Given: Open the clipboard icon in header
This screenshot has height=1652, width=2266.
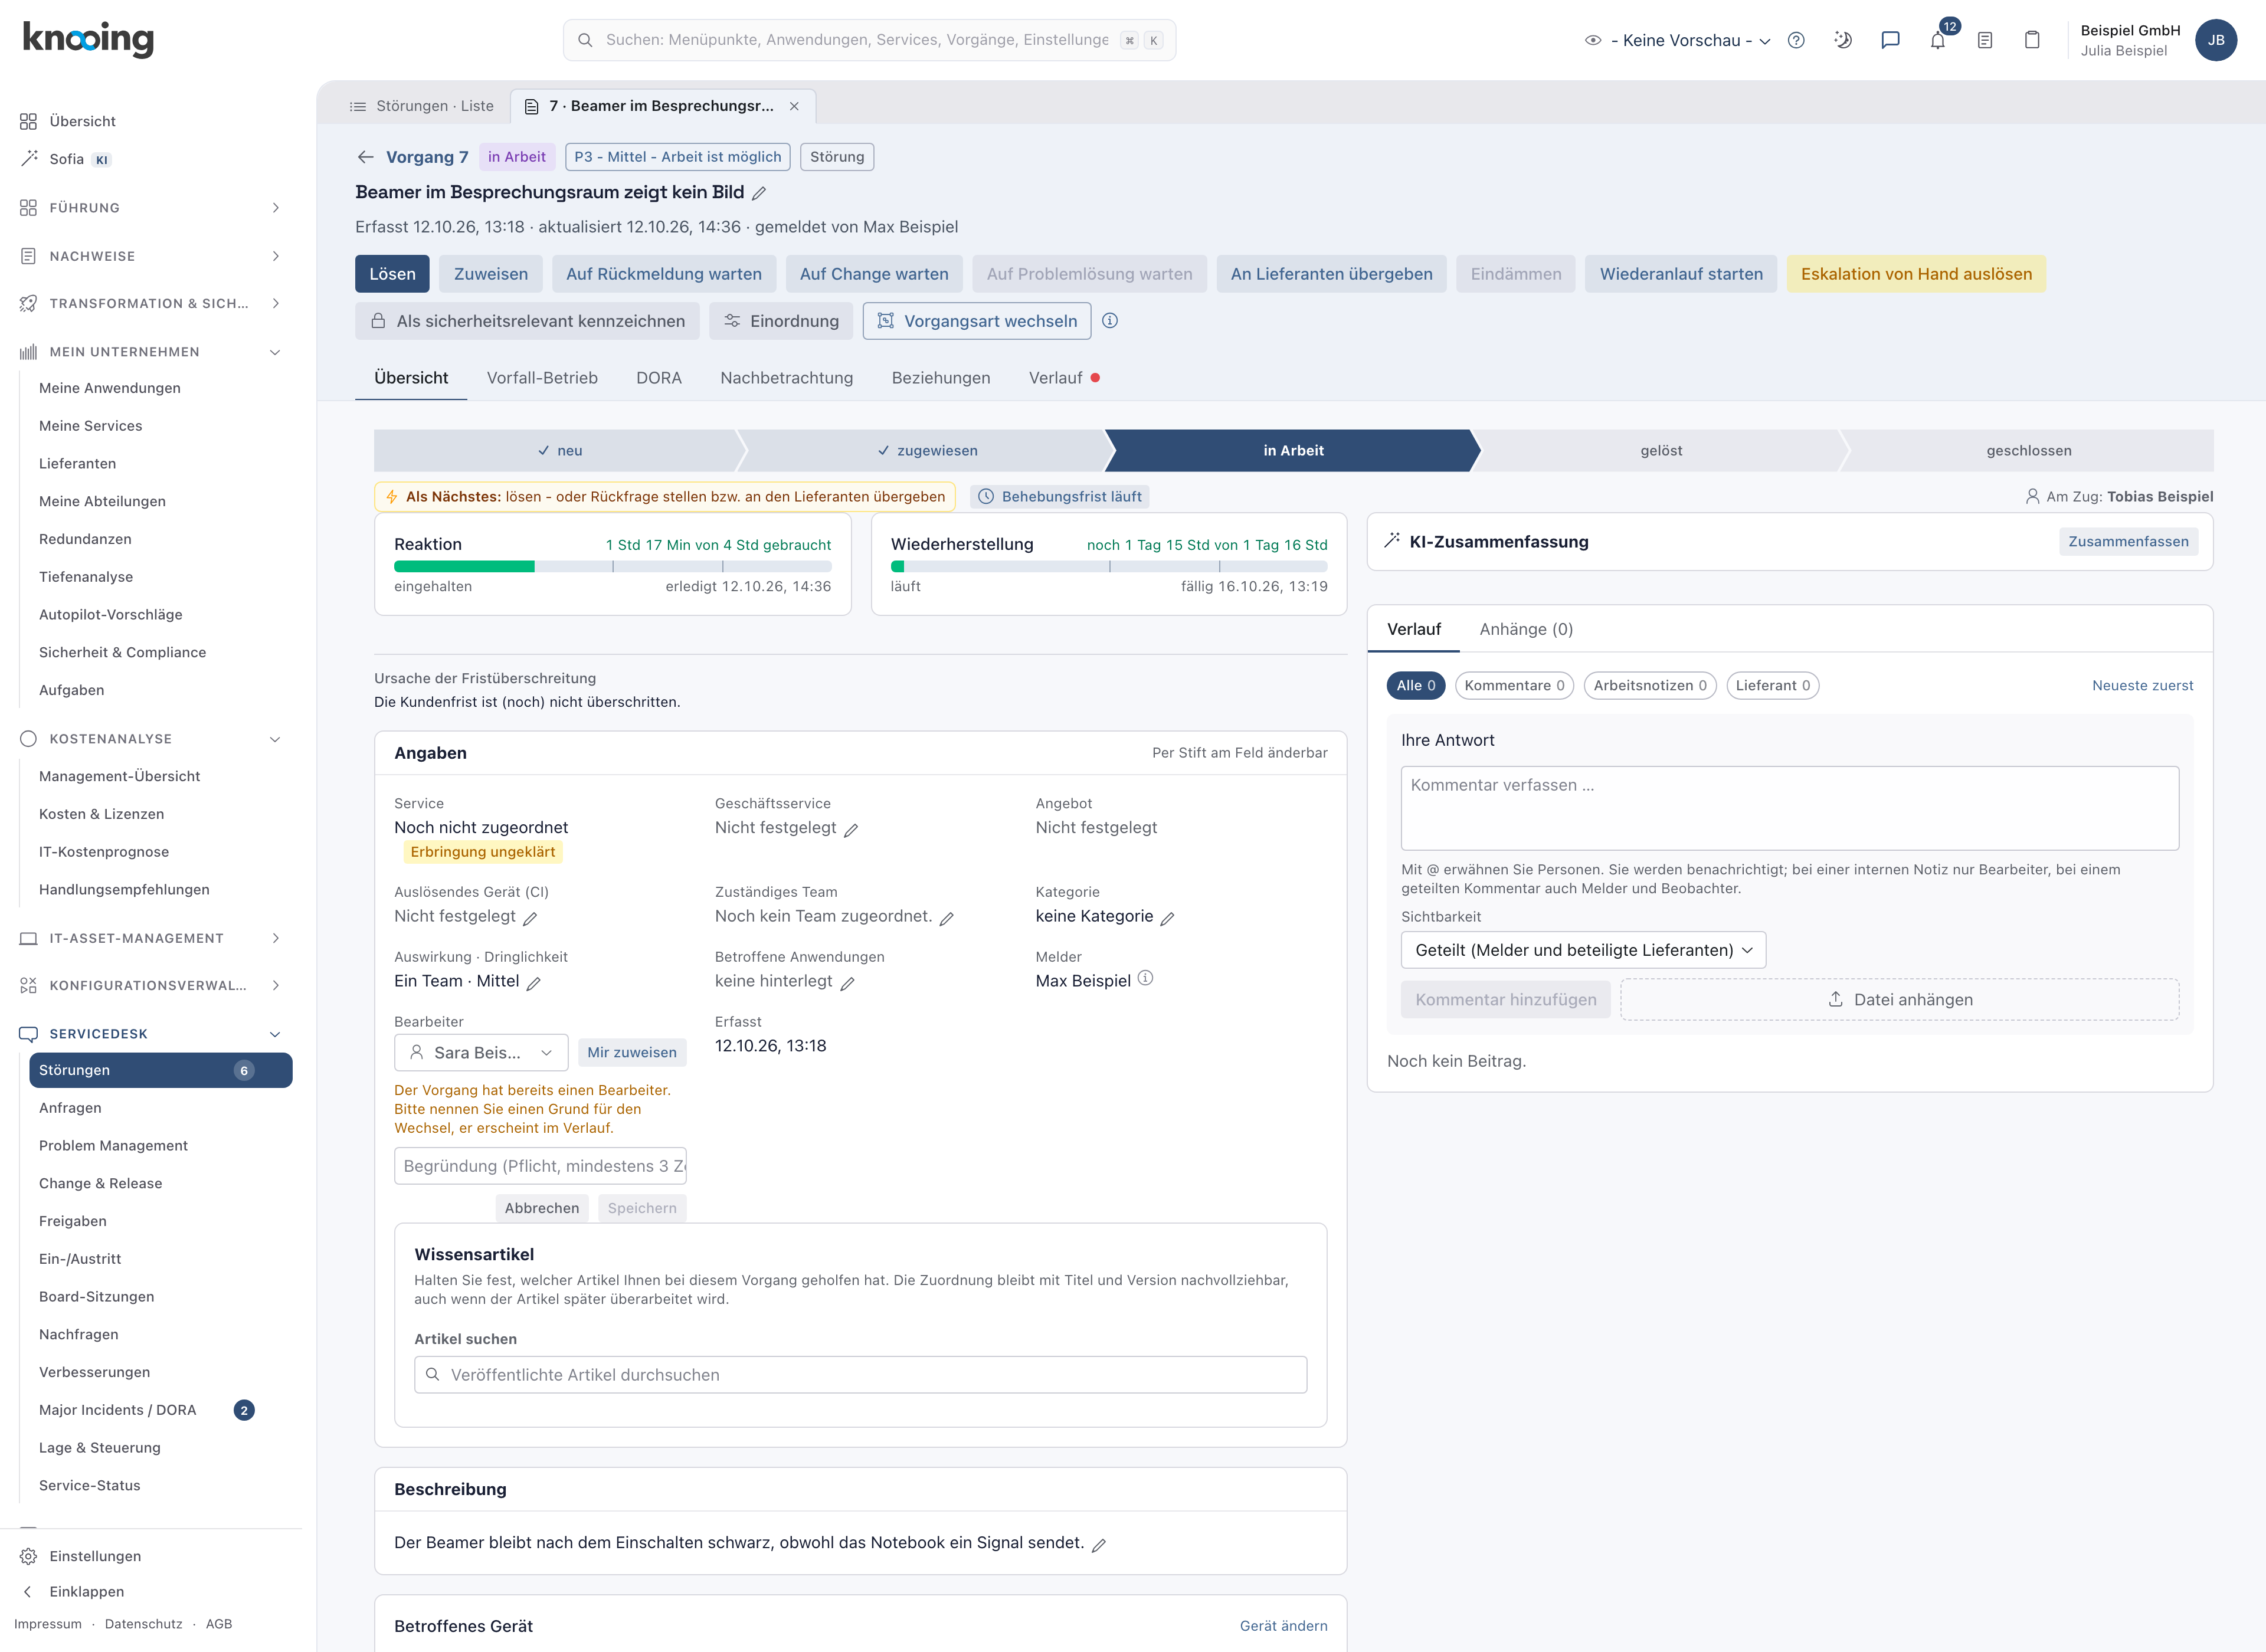Looking at the screenshot, I should [2032, 40].
